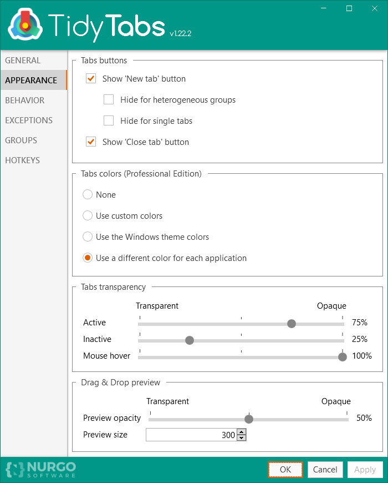Select different color for each application
The height and width of the screenshot is (483, 388).
[88, 258]
